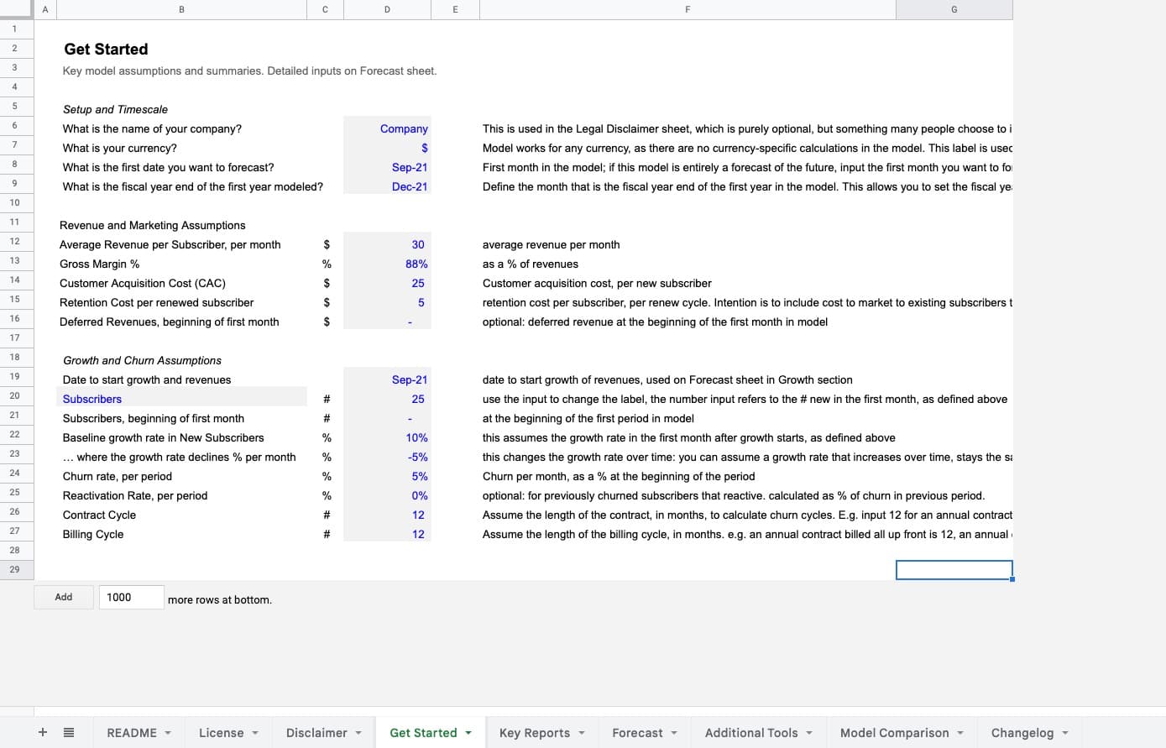Switch to the Additional Tools sheet tab
Viewport: 1166px width, 748px height.
[750, 733]
